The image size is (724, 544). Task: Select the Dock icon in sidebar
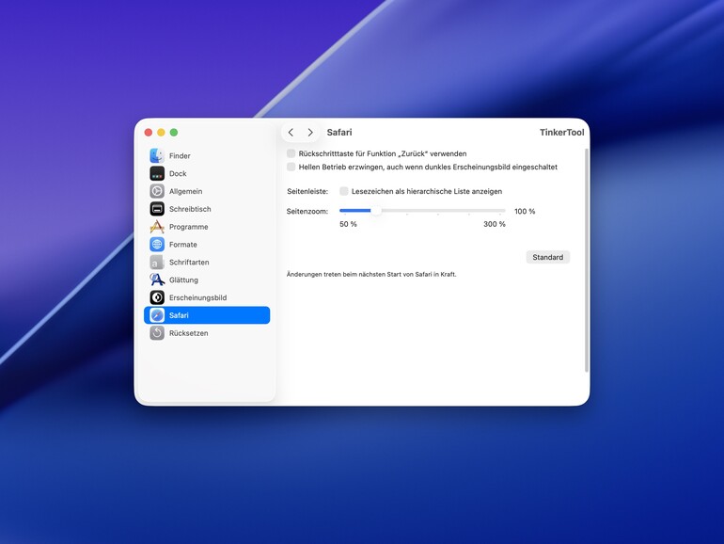pyautogui.click(x=157, y=173)
